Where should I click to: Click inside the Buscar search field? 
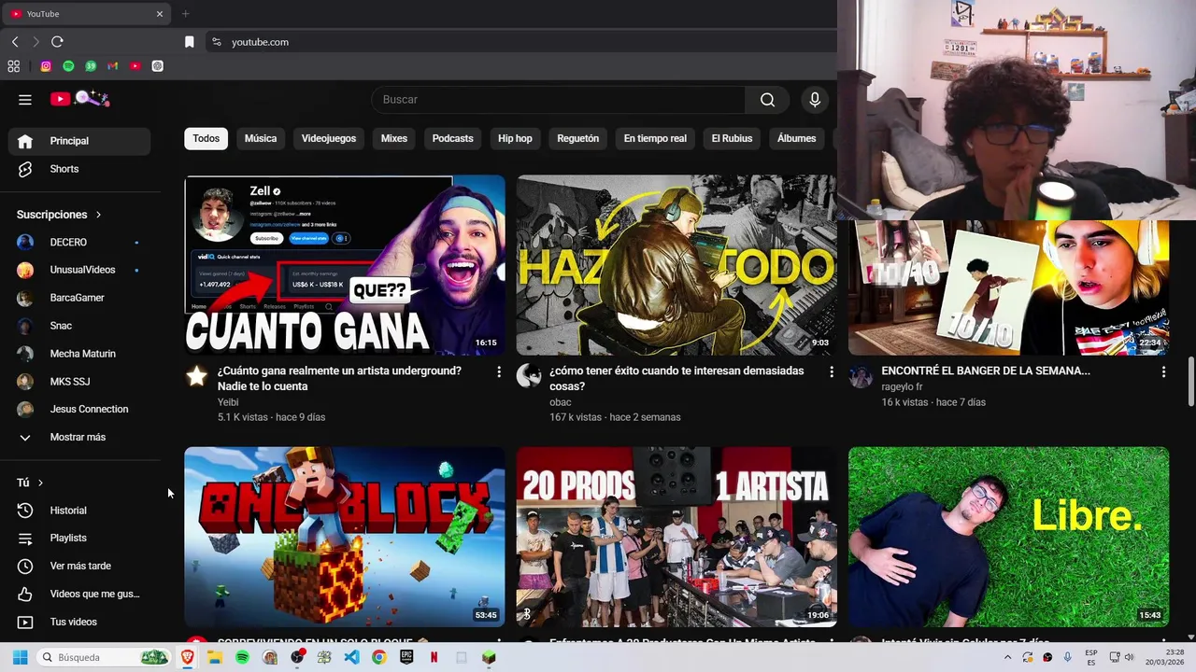(559, 100)
